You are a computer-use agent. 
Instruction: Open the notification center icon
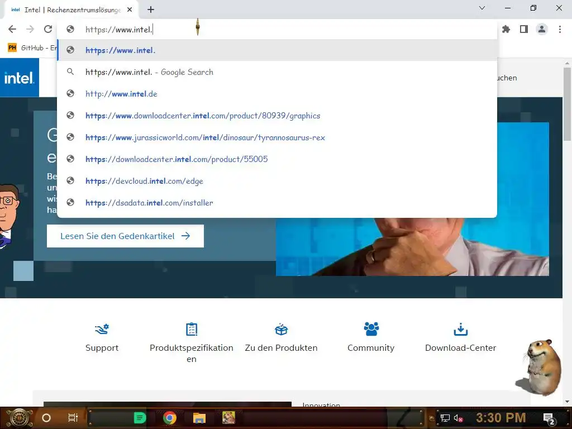[x=549, y=419]
